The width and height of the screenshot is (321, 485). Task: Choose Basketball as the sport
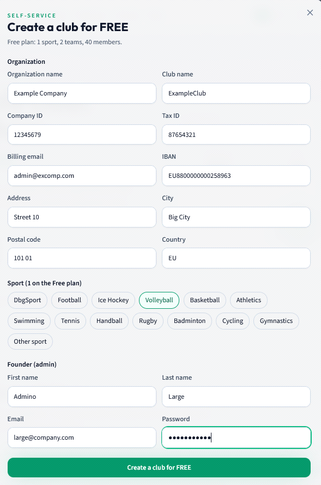(205, 301)
